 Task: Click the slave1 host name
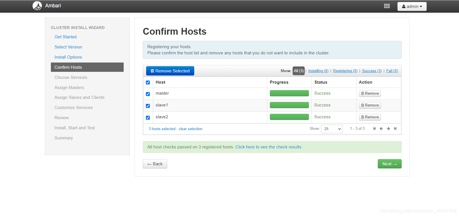coord(162,105)
